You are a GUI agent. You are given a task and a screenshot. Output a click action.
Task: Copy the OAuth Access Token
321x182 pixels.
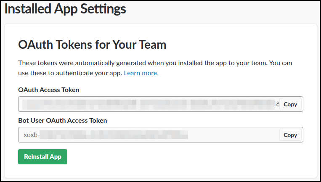point(290,104)
